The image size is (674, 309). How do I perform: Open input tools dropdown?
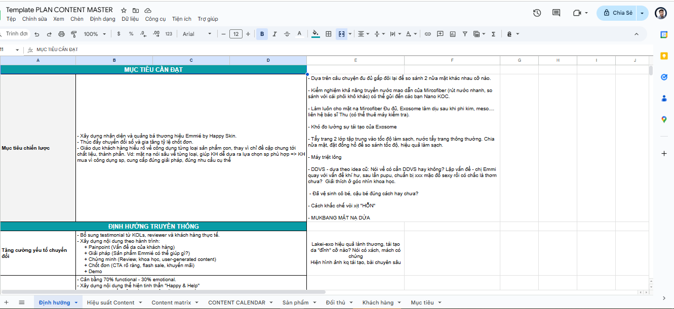[x=512, y=34]
